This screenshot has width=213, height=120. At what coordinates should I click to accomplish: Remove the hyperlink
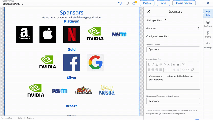point(187,70)
